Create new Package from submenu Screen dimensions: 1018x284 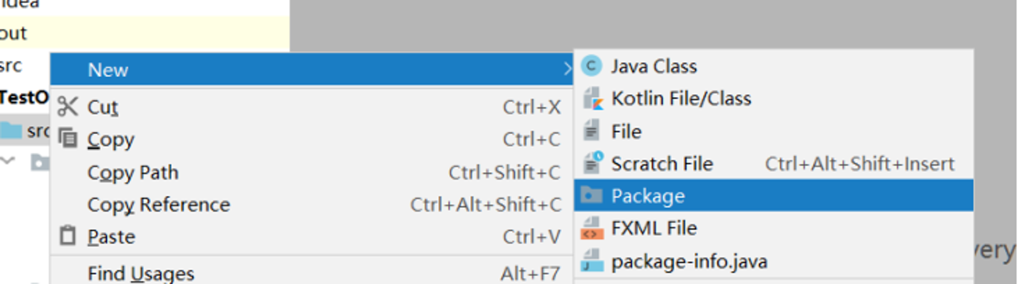tap(648, 196)
